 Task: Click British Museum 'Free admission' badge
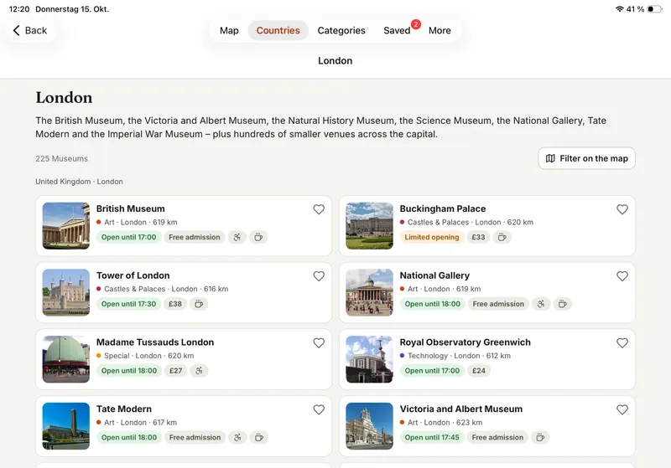tap(195, 237)
